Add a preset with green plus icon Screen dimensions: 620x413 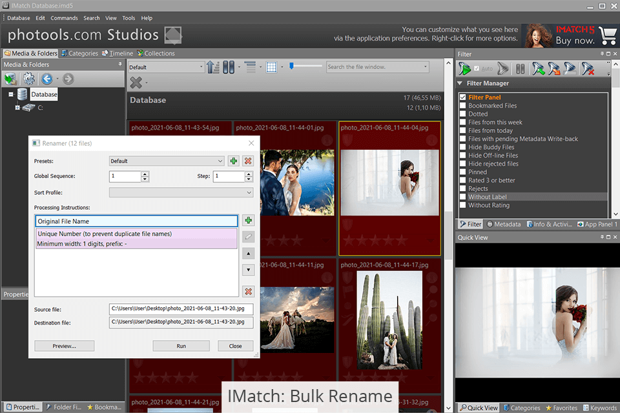(234, 161)
